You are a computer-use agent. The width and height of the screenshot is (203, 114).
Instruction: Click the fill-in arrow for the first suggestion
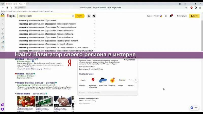click(x=94, y=21)
